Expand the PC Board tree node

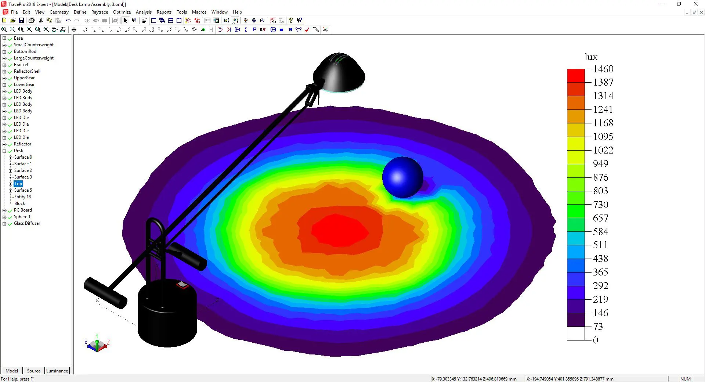coord(4,210)
